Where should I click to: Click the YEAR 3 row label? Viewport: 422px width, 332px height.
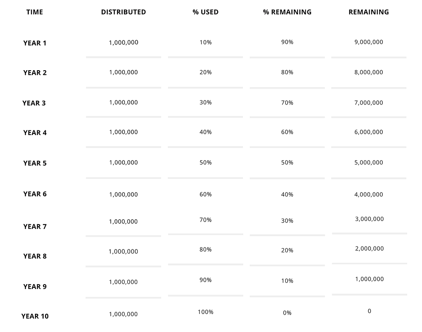[34, 103]
